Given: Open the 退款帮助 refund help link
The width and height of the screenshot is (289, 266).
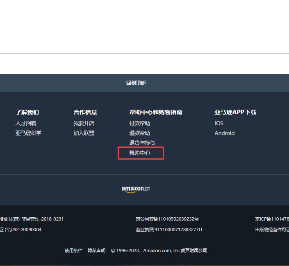Looking at the screenshot, I should [x=140, y=133].
